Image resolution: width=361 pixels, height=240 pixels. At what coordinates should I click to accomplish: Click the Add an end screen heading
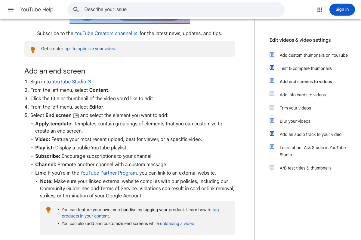coord(55,71)
